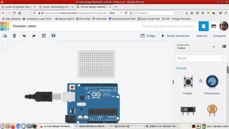This screenshot has width=229, height=129.
Task: Rotate the selected component
Action: [x=5, y=36]
